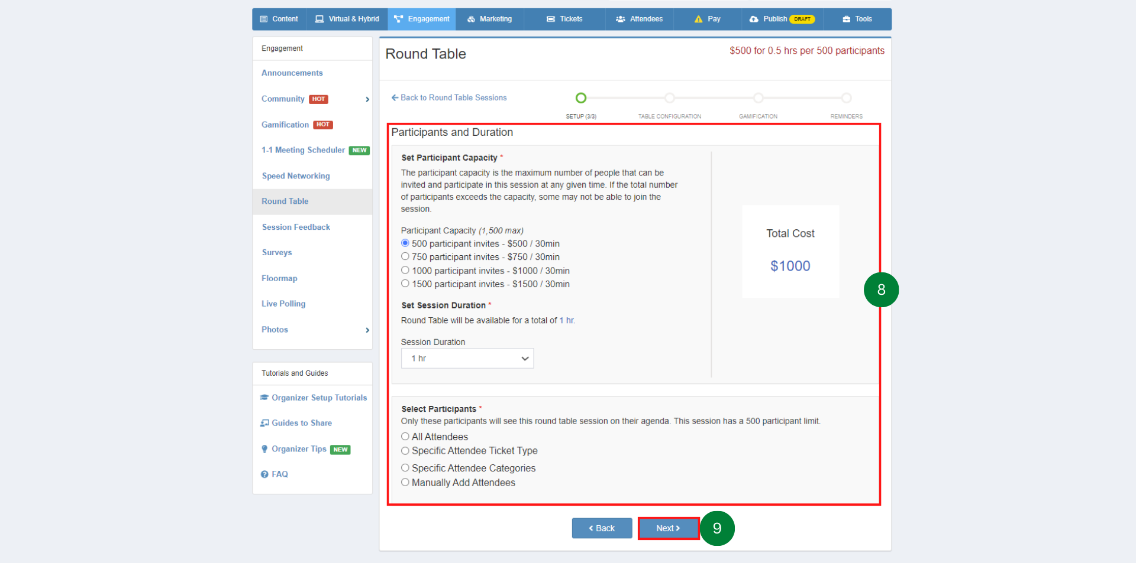Select the Tools icon in the top bar

click(x=846, y=19)
